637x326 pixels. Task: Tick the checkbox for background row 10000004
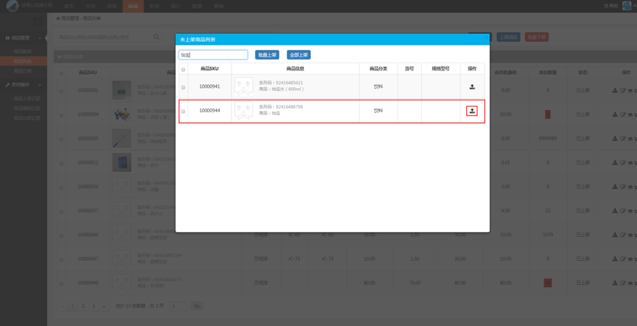[61, 115]
